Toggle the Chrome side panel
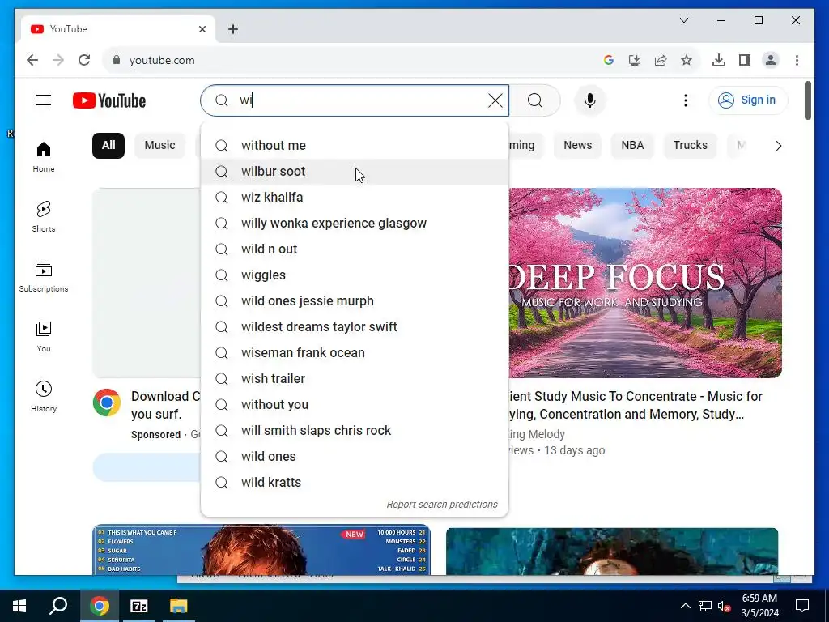 click(x=745, y=60)
